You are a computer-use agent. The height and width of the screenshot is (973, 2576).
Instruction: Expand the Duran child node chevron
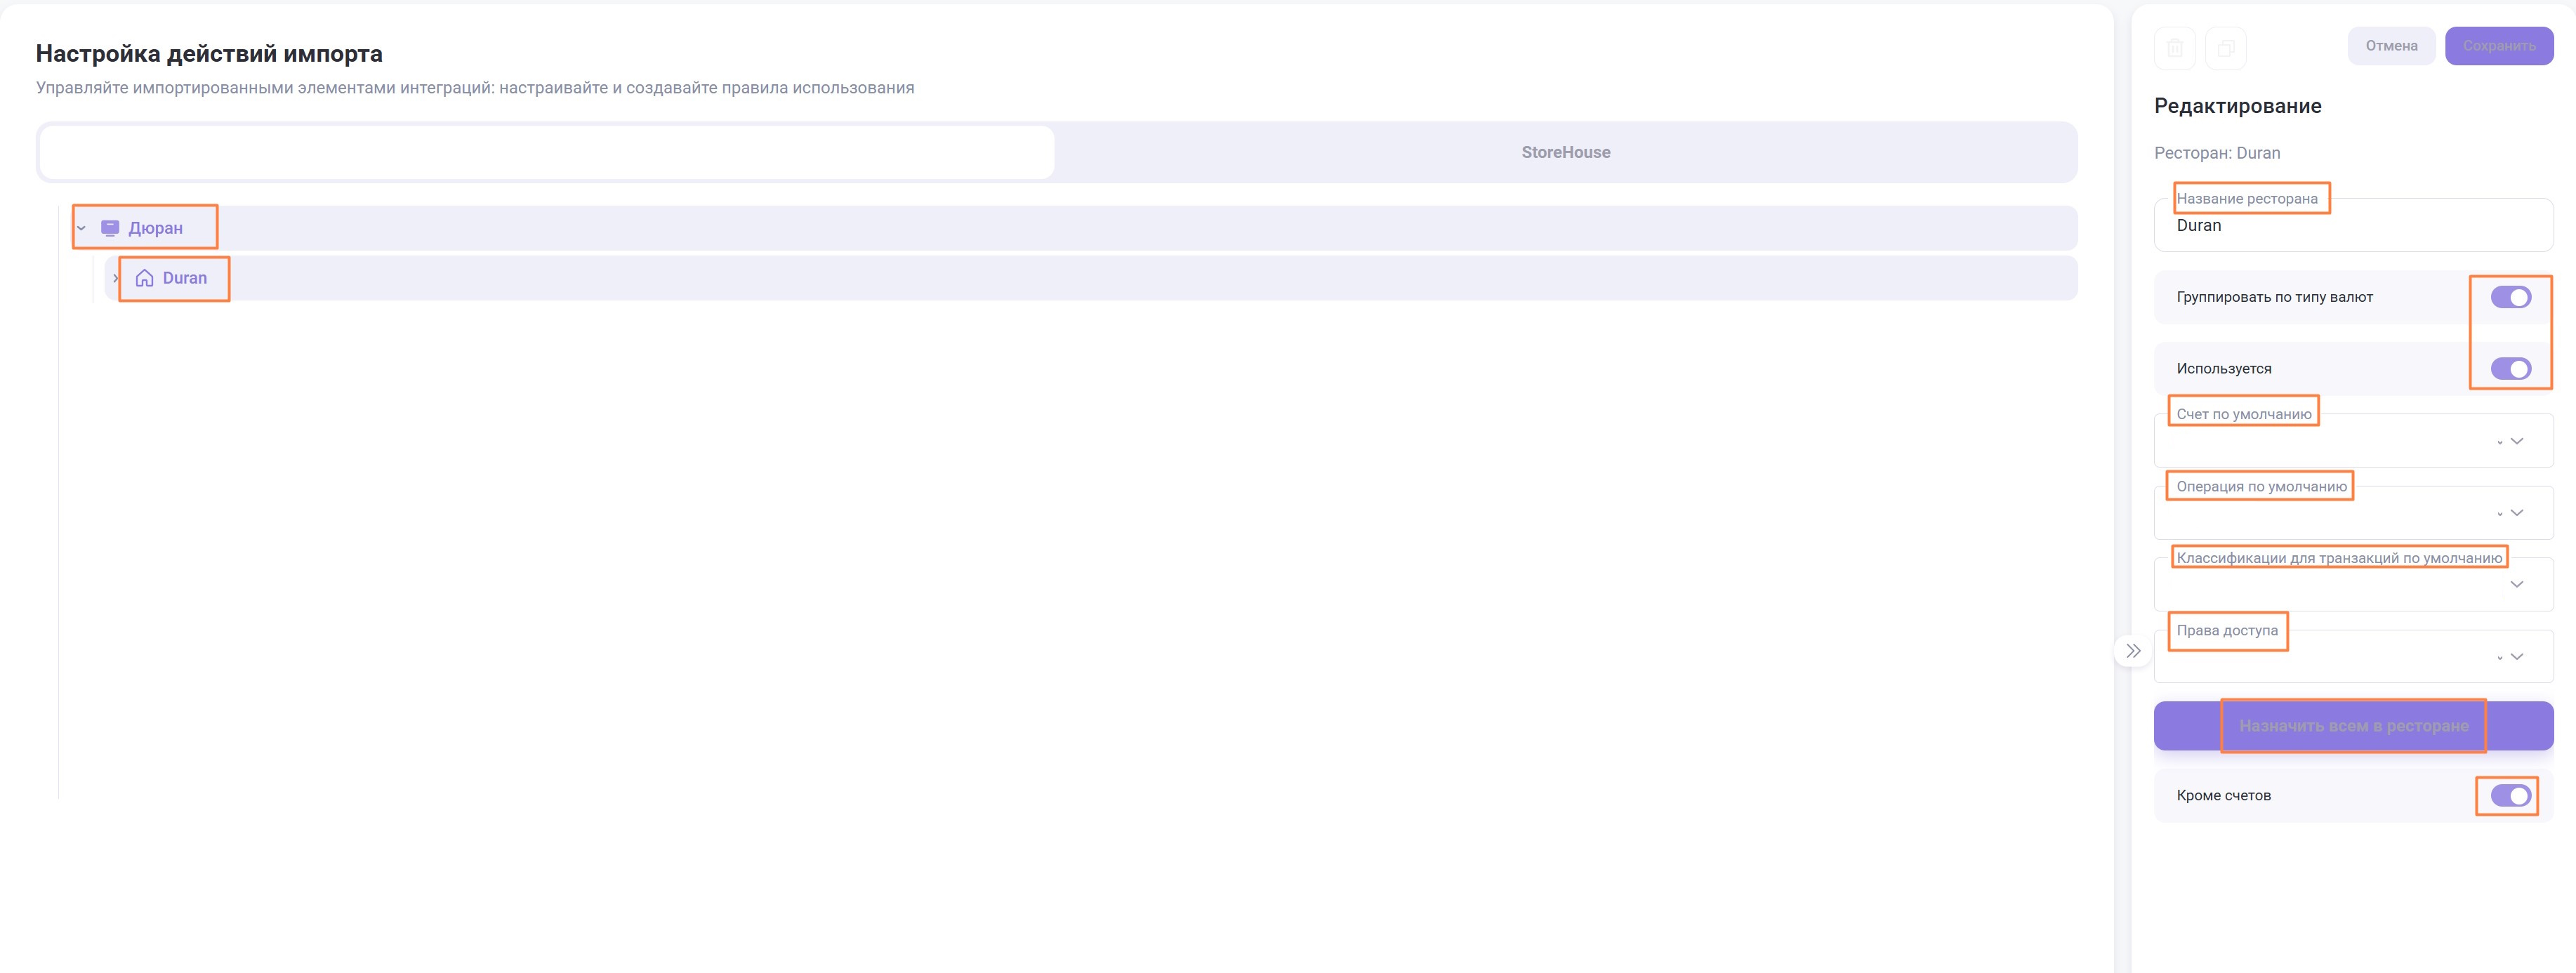tap(115, 278)
